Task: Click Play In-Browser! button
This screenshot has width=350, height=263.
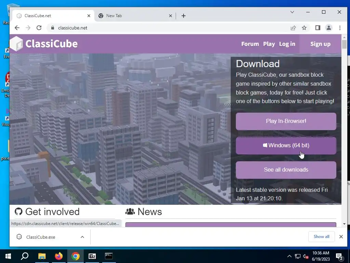Action: tap(286, 121)
